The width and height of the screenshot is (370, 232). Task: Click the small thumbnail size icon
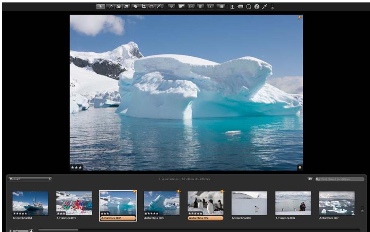[x=11, y=231]
